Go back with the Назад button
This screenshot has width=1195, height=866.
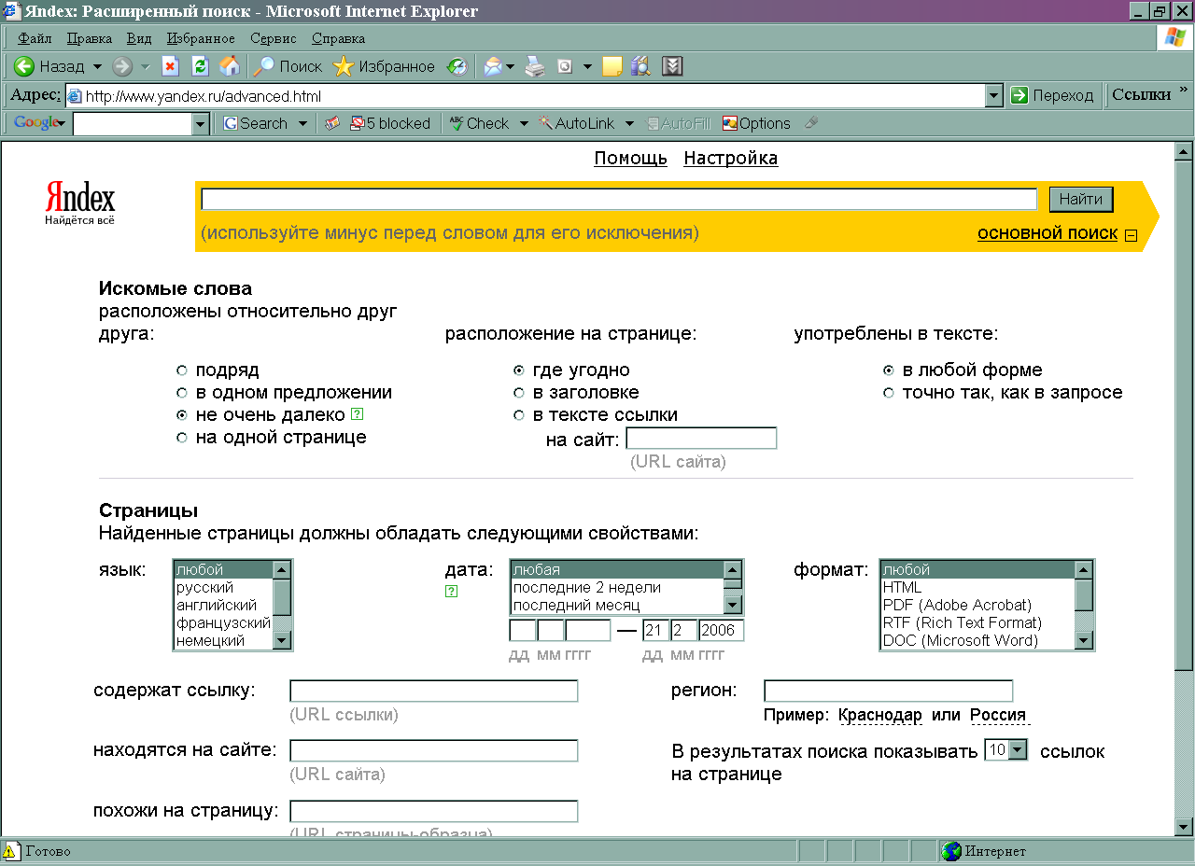[x=49, y=66]
